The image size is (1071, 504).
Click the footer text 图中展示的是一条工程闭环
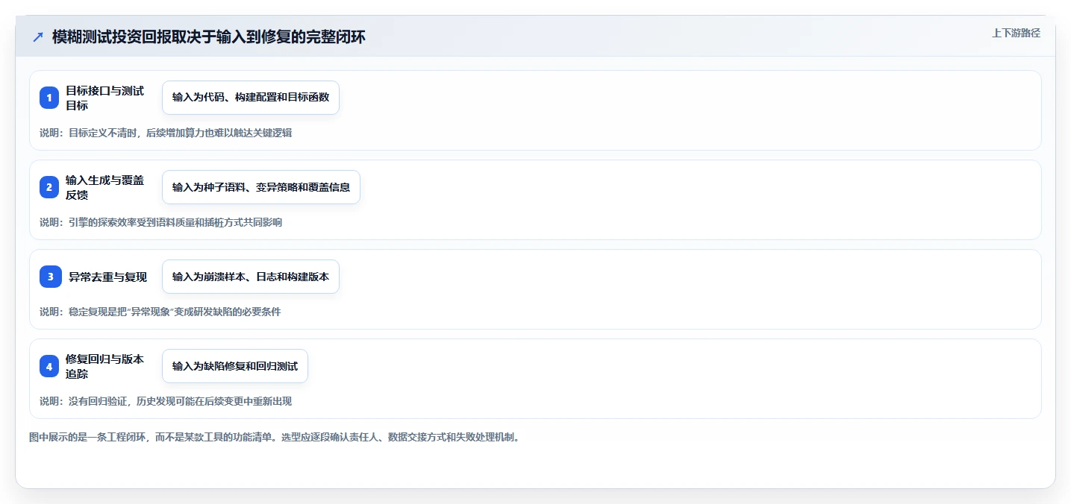tap(274, 437)
